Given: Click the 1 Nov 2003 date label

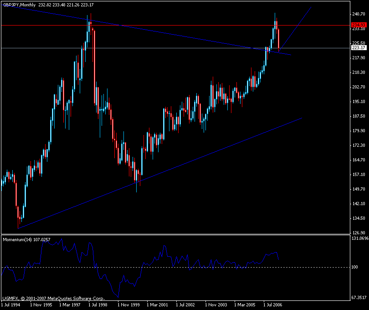Looking at the screenshot, I should [216, 305].
